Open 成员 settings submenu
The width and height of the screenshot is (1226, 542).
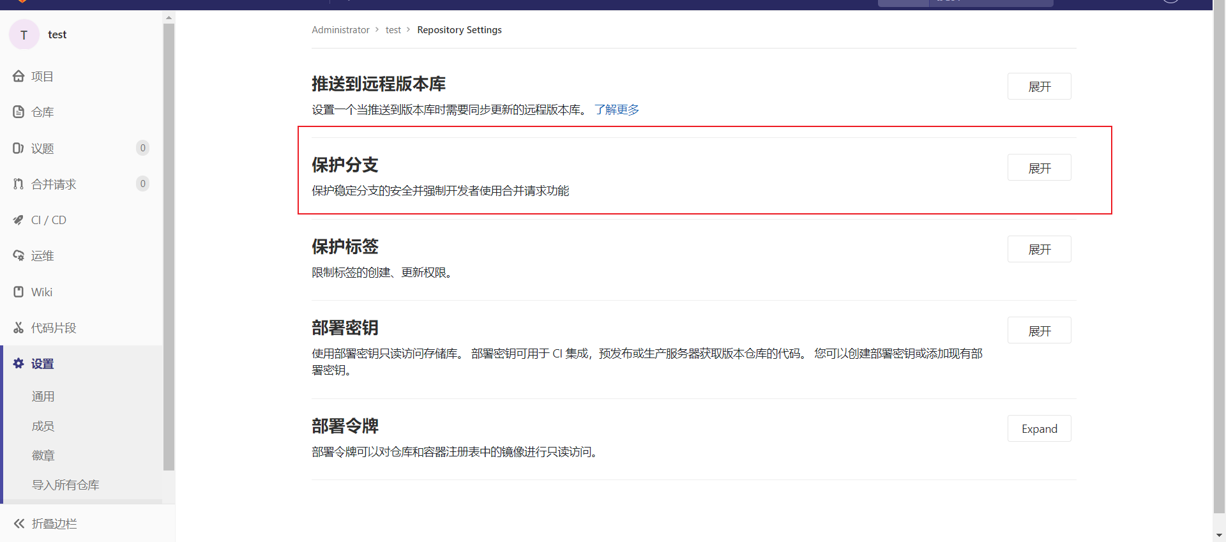coord(43,426)
